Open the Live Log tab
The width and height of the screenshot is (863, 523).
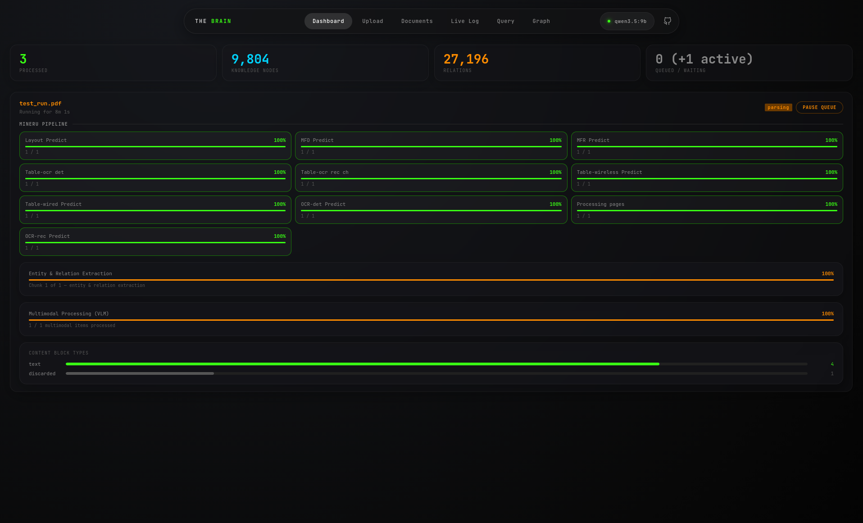(465, 21)
